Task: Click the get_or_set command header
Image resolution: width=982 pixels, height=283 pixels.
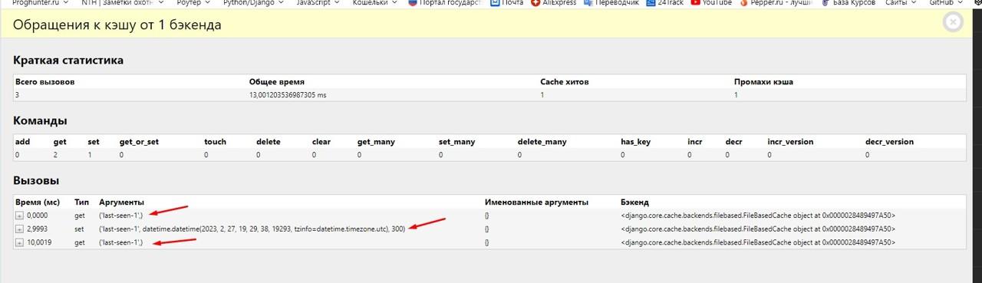Action: [x=139, y=142]
